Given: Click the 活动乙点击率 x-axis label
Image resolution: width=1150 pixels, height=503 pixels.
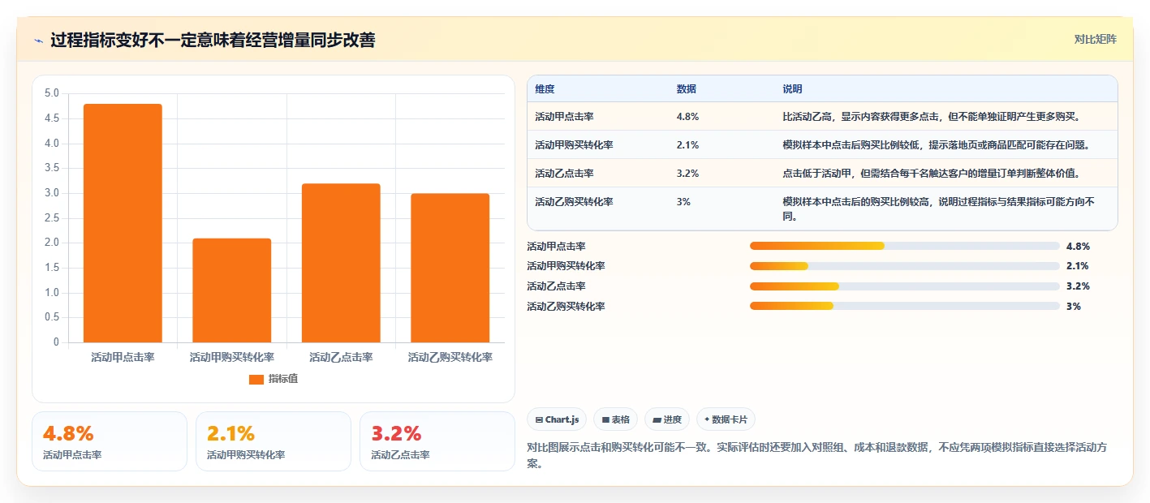Looking at the screenshot, I should (x=341, y=357).
